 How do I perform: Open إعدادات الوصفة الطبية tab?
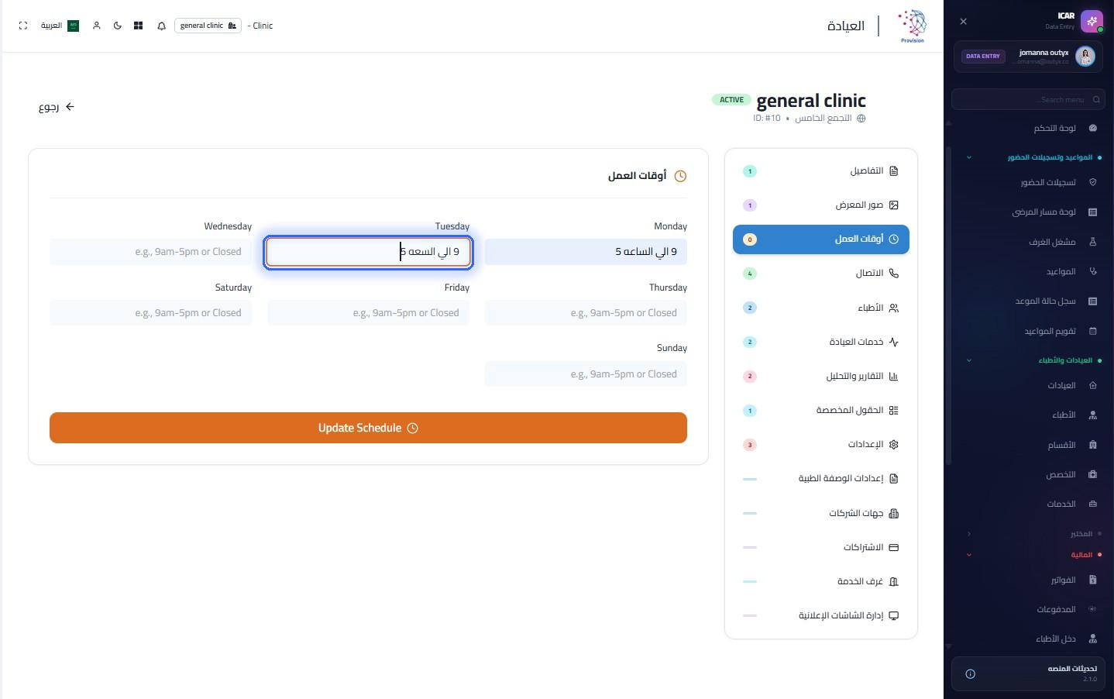tap(821, 479)
